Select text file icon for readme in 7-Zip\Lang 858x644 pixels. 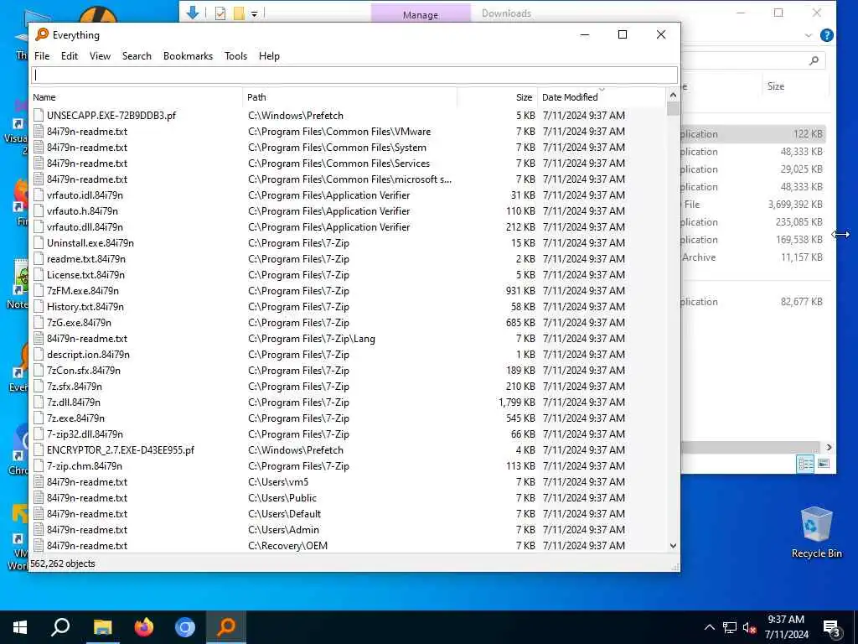pyautogui.click(x=38, y=338)
